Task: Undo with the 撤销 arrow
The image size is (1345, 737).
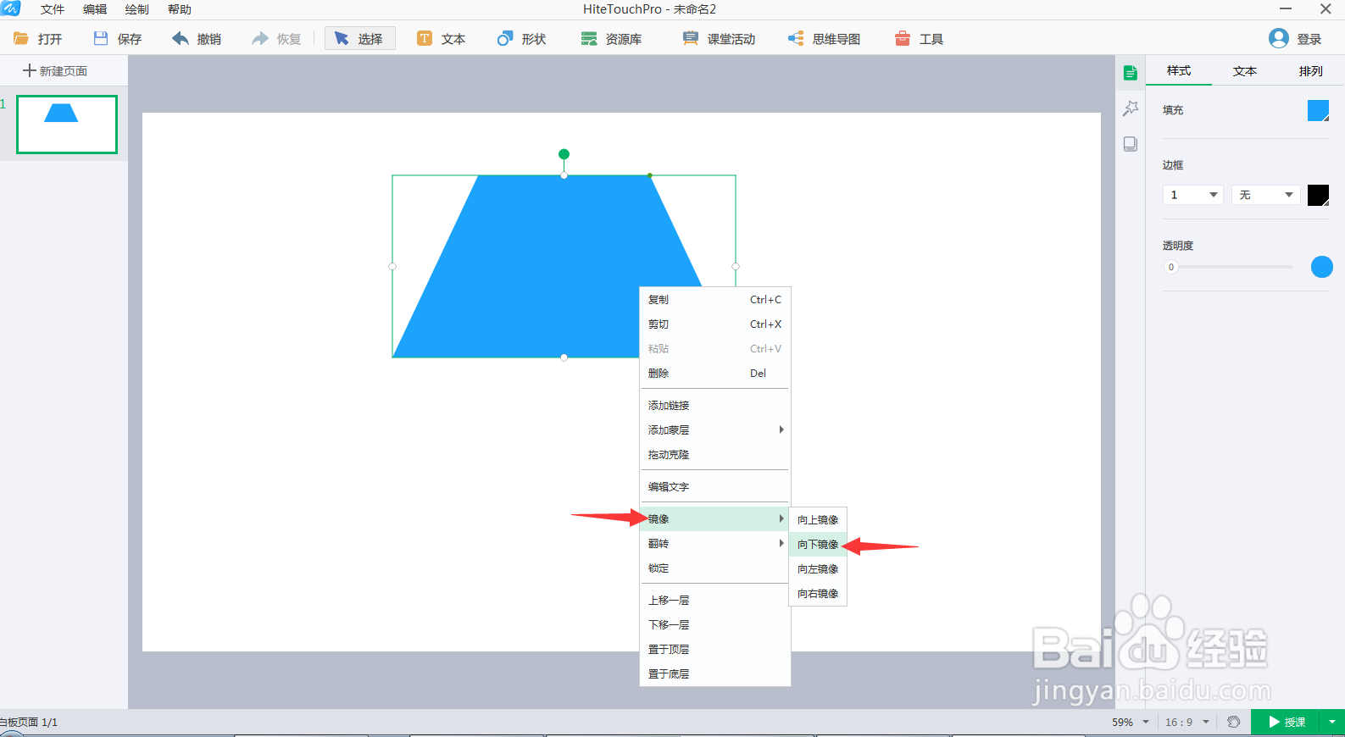Action: (x=181, y=38)
